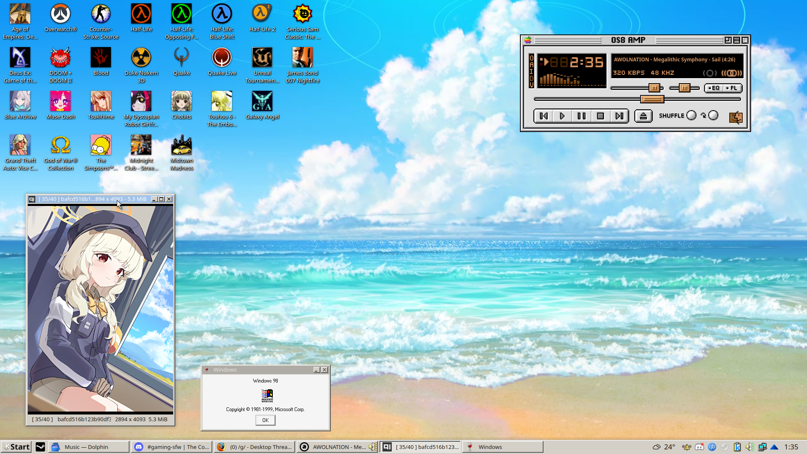Toggle the Shuffle round button
Viewport: 807px width, 454px height.
691,115
